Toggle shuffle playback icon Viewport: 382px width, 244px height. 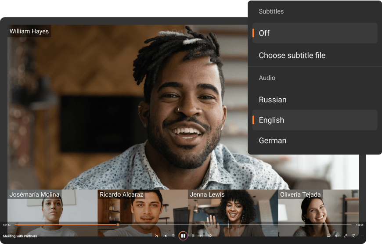tap(157, 236)
